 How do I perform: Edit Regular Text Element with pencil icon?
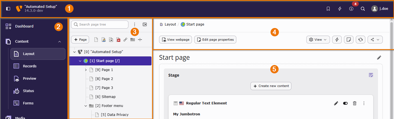pyautogui.click(x=336, y=104)
